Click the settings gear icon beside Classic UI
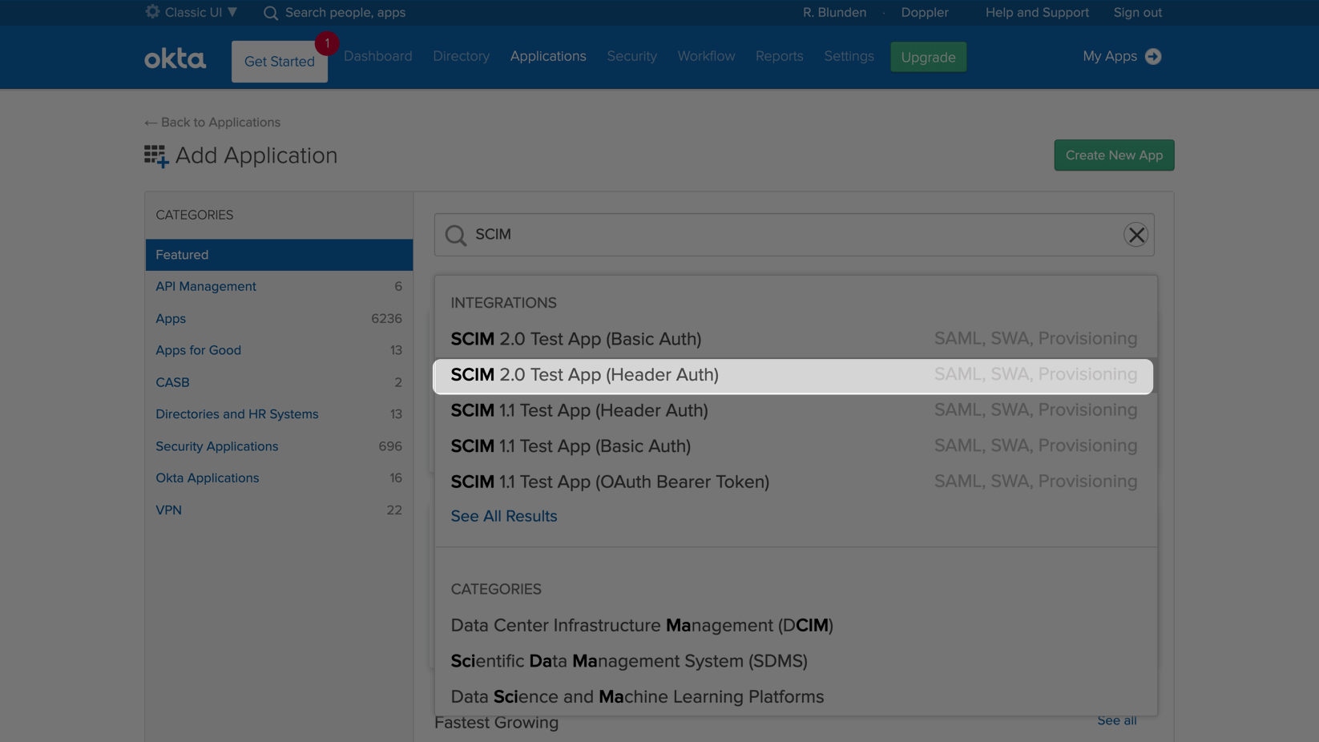The width and height of the screenshot is (1319, 742). click(x=152, y=12)
